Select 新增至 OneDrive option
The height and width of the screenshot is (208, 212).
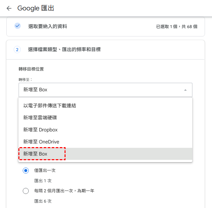pyautogui.click(x=41, y=142)
